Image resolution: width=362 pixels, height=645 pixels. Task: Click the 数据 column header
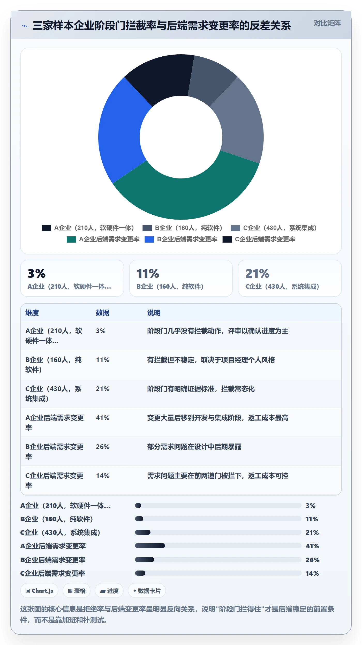(x=103, y=313)
